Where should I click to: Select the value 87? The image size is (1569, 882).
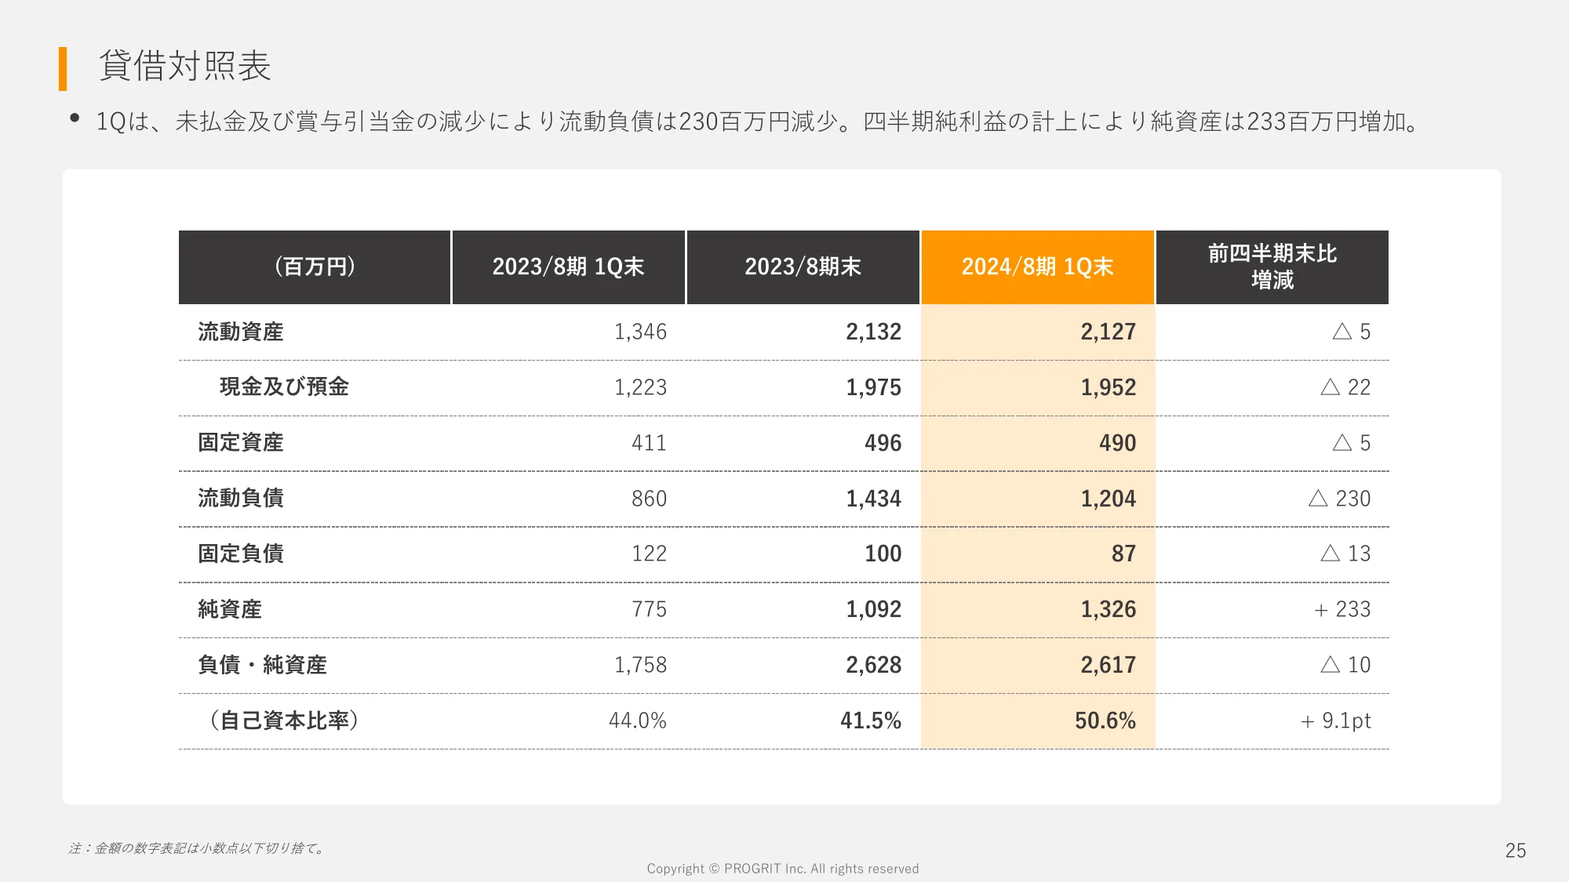[x=1123, y=554]
